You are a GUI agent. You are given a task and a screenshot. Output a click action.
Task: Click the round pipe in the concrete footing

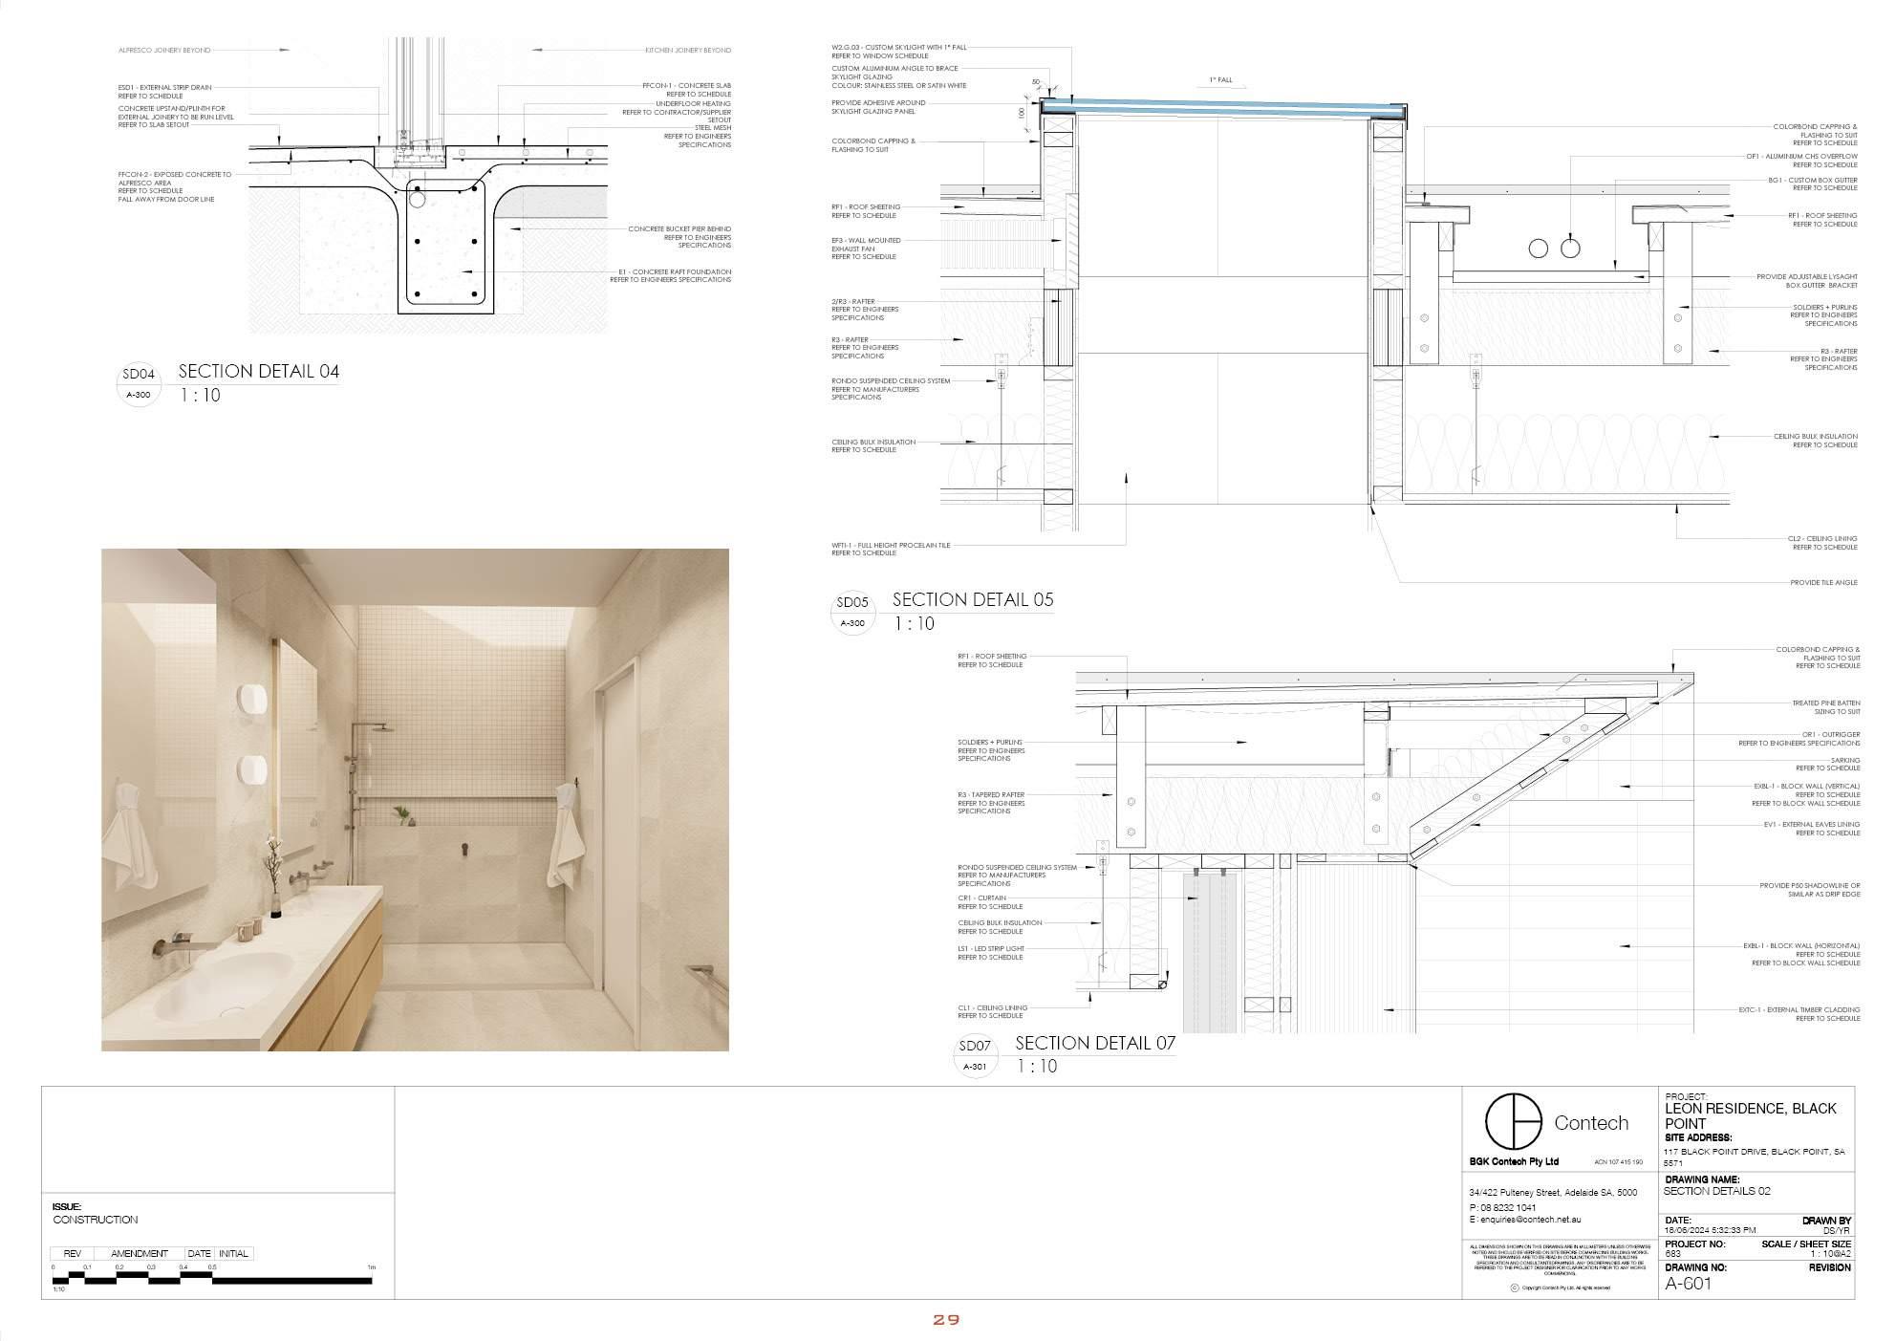tap(418, 200)
